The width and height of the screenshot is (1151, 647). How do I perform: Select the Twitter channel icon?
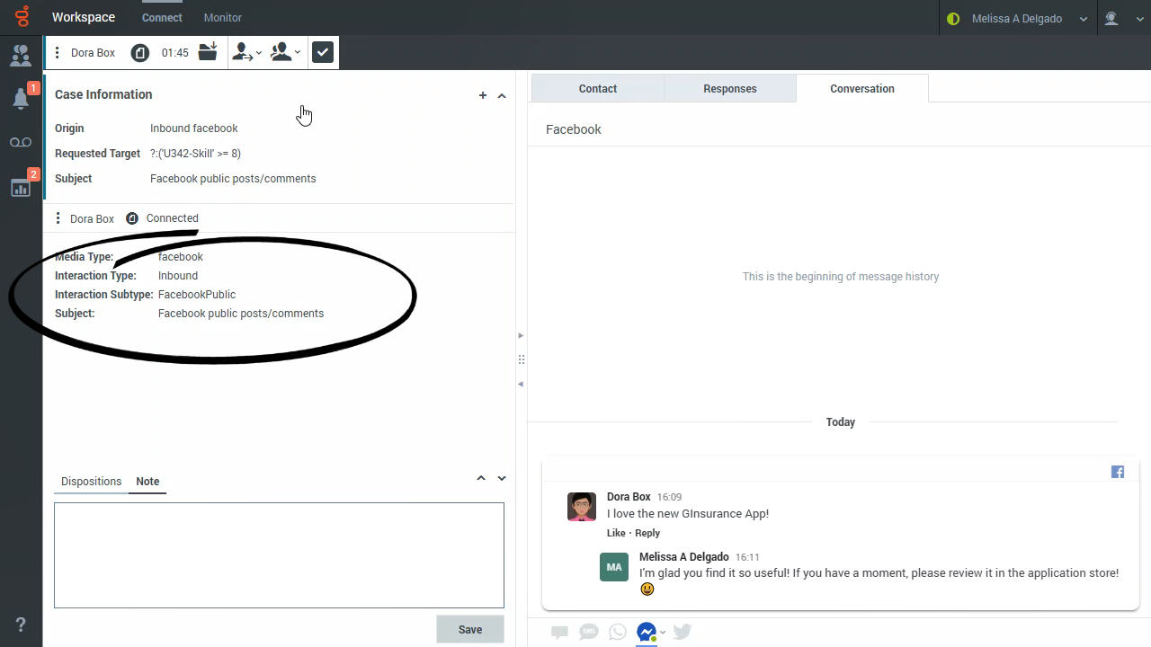pos(683,632)
